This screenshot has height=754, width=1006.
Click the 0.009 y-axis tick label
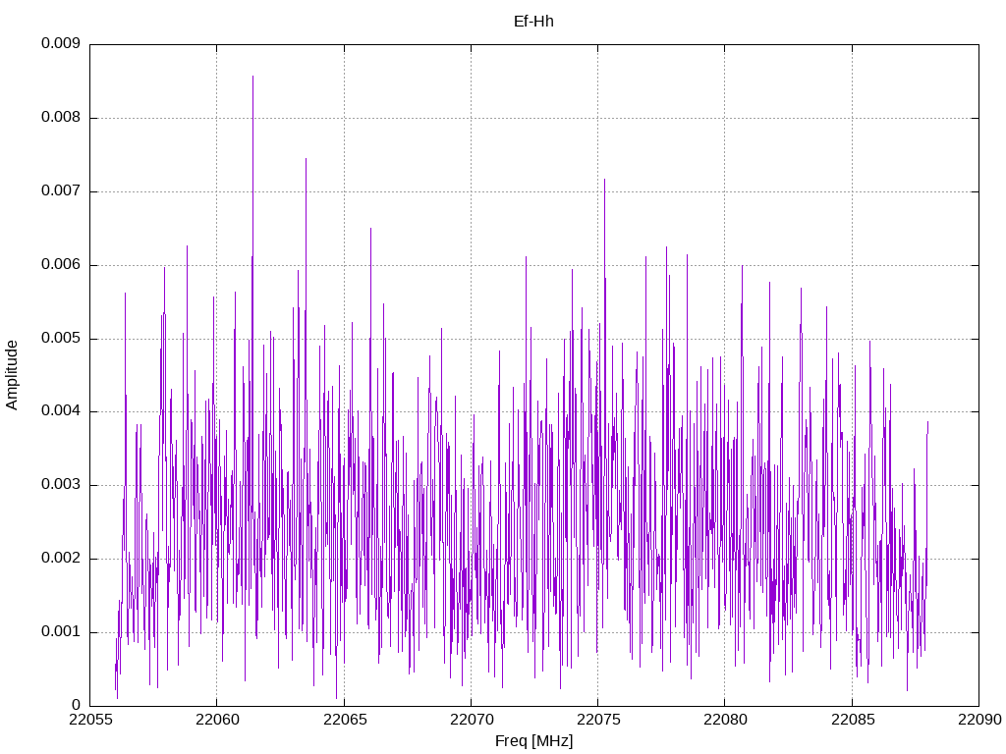coord(61,43)
